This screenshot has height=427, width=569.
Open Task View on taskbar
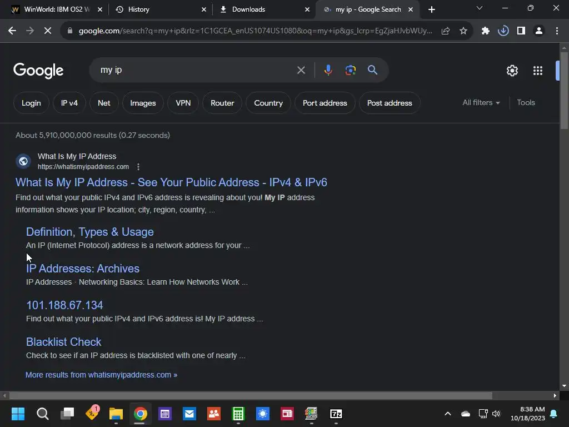[67, 414]
